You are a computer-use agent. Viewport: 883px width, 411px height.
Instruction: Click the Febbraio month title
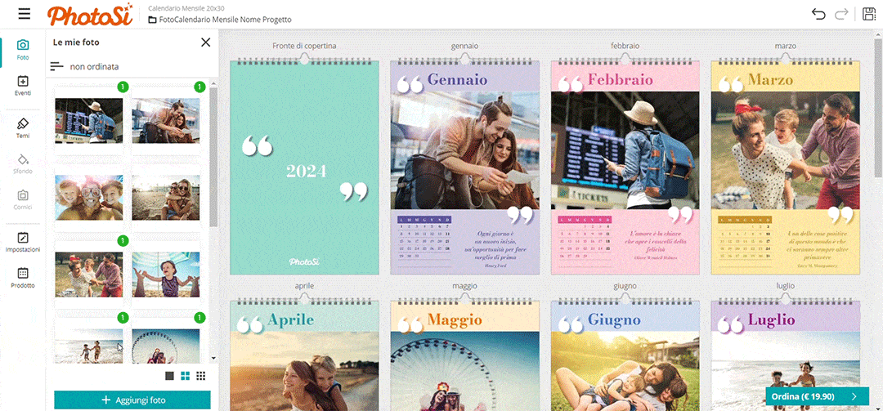coord(620,80)
